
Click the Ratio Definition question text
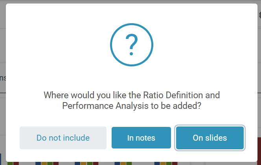[132, 101]
